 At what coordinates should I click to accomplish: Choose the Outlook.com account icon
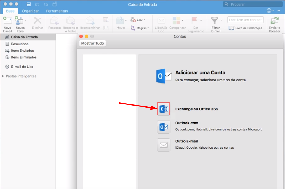(164, 127)
